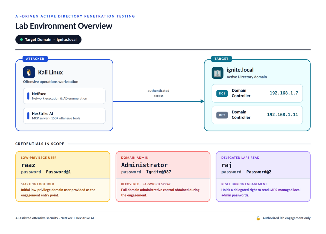Viewport: 326px width, 234px height.
Task: Select the DC1 Domain Controller row
Action: click(x=257, y=93)
